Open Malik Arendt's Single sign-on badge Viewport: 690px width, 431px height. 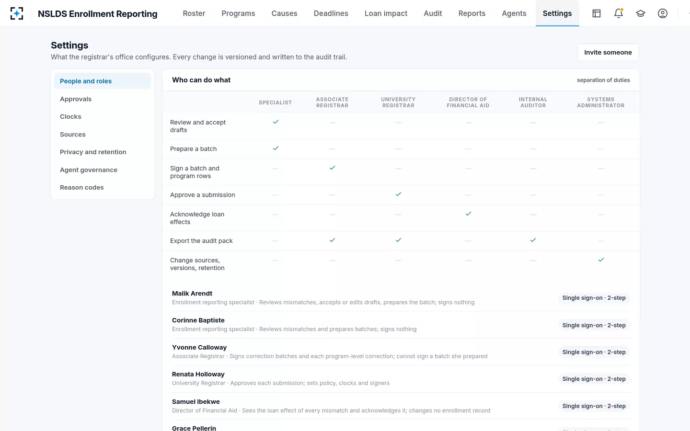594,298
